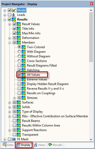The image size is (95, 149).
Task: Switch to the Results tab
Action: coord(55,145)
